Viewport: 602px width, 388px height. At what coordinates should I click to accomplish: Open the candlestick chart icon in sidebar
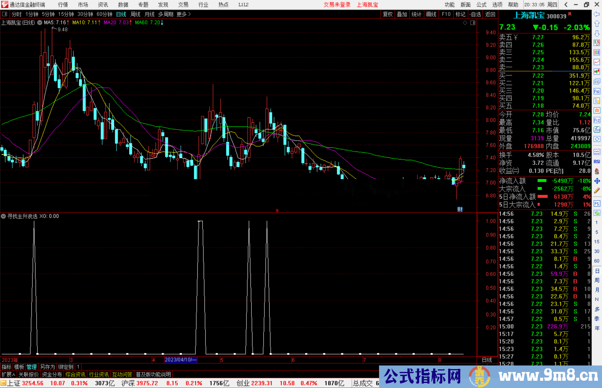(x=597, y=72)
